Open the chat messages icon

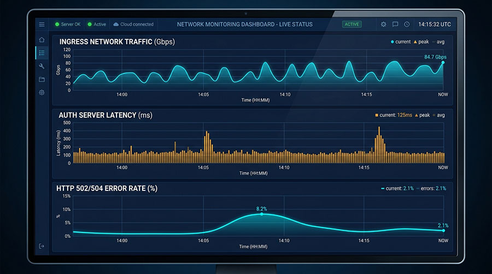pos(395,24)
